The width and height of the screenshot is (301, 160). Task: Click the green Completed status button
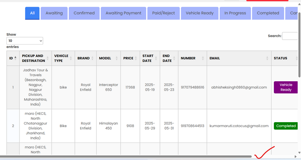pos(286,126)
